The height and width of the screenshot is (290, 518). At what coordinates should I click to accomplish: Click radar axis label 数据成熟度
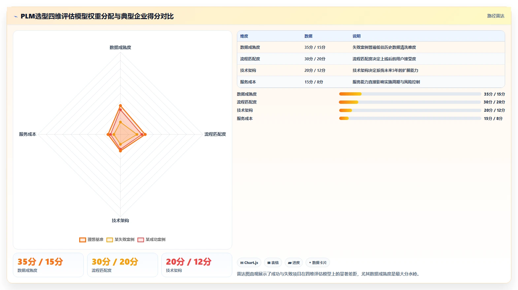click(120, 47)
